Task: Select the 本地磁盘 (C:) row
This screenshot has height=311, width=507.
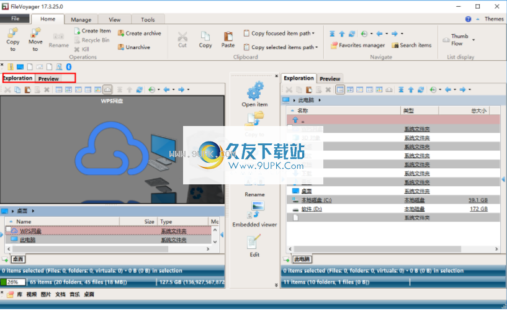Action: [393, 200]
